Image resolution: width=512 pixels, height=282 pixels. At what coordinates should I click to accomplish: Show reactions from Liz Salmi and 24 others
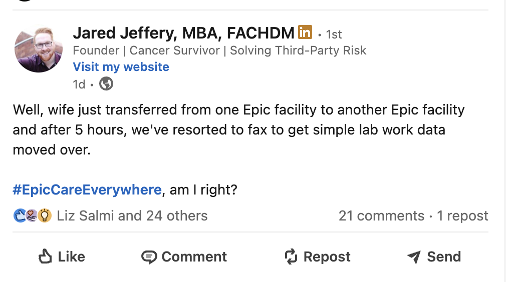coord(132,215)
